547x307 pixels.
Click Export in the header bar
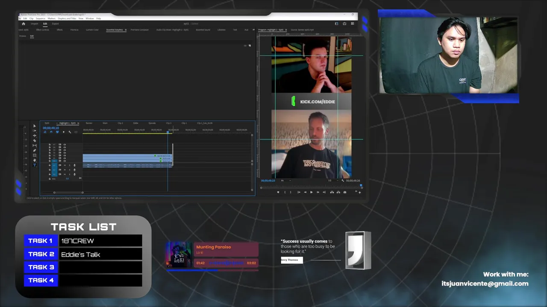point(55,24)
